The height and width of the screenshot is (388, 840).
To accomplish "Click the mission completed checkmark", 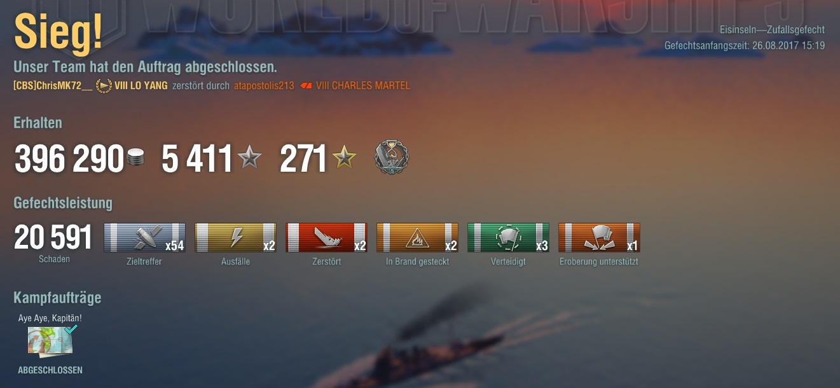I will coord(71,329).
